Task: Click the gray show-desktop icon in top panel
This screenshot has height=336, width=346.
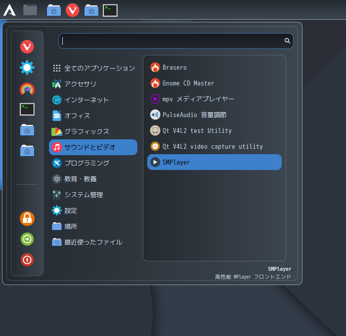Action: tap(30, 10)
